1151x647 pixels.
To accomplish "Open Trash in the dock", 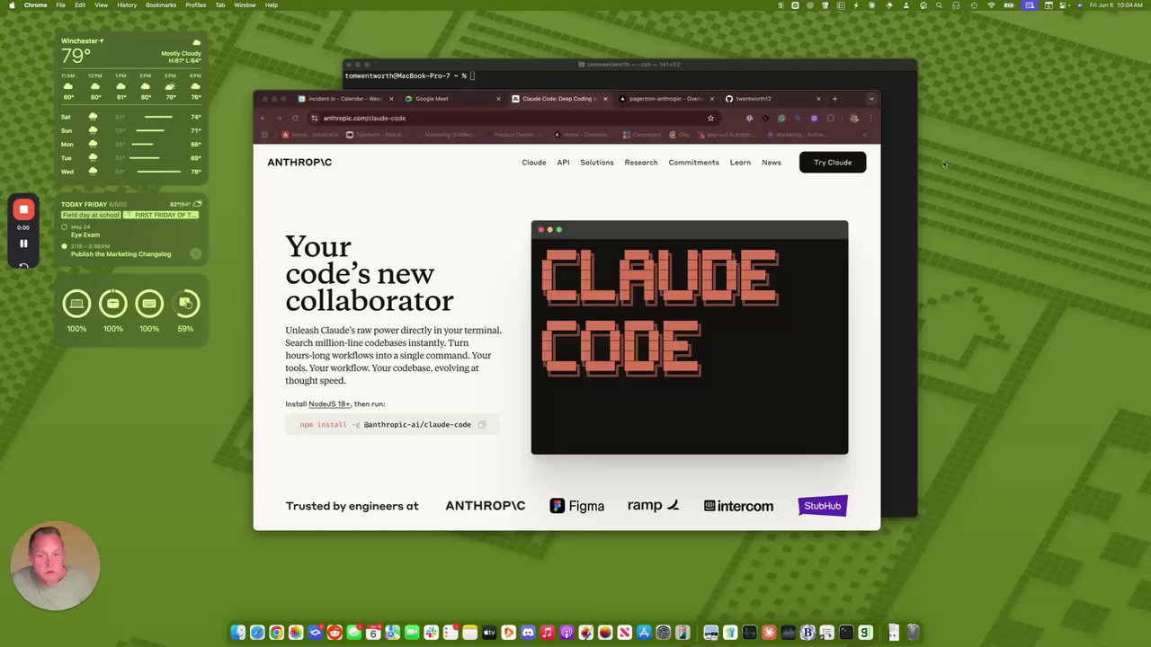I will point(912,633).
